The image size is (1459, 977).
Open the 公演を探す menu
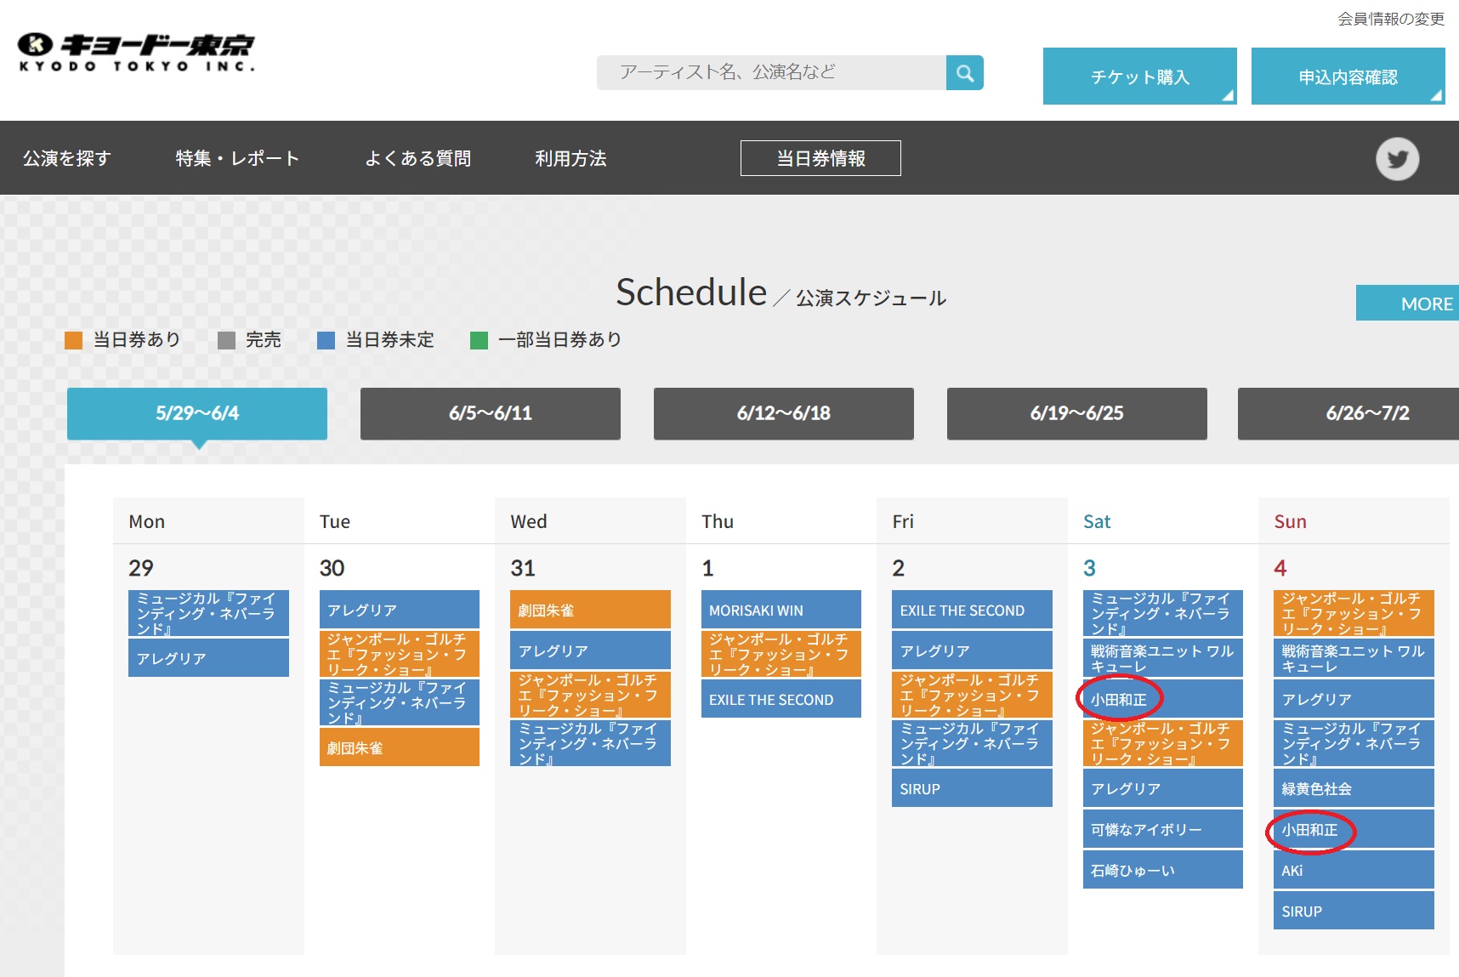67,158
